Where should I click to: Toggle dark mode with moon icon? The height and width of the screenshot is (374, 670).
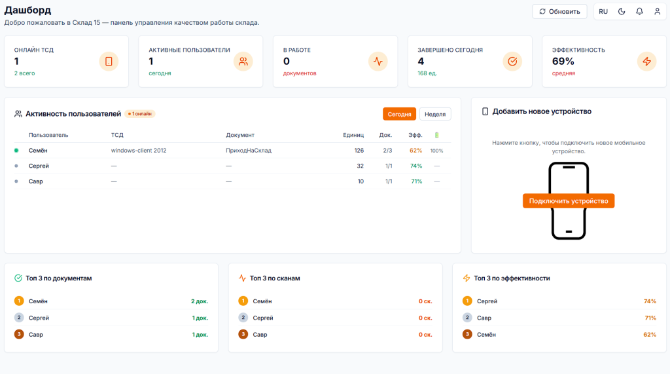click(622, 12)
